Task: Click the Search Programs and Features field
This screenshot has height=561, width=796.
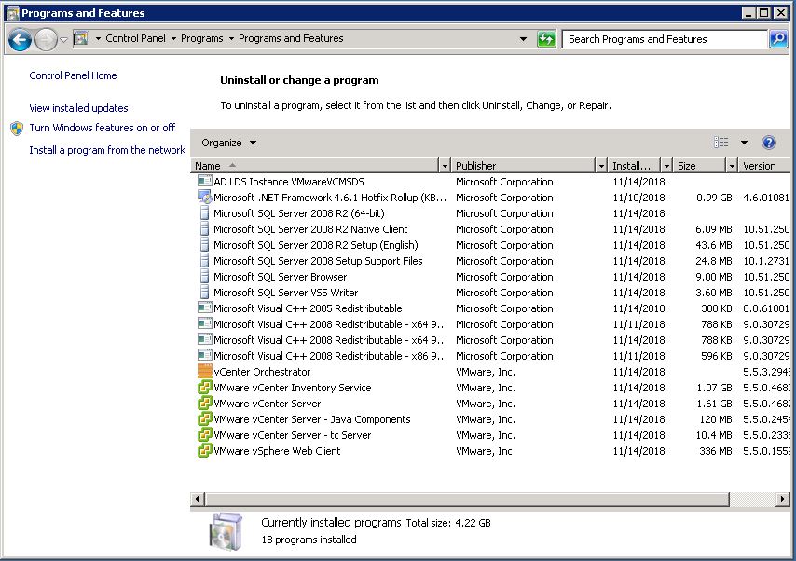Action: (x=664, y=39)
